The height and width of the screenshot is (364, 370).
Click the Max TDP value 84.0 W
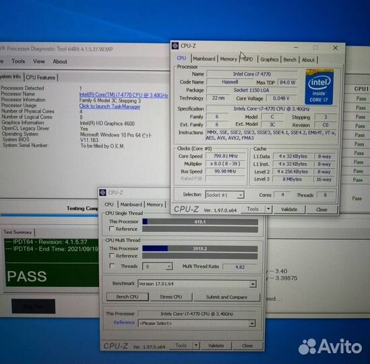(287, 82)
